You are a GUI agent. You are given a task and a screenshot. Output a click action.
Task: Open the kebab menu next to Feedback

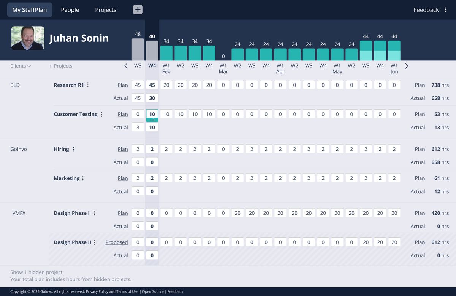pos(446,10)
